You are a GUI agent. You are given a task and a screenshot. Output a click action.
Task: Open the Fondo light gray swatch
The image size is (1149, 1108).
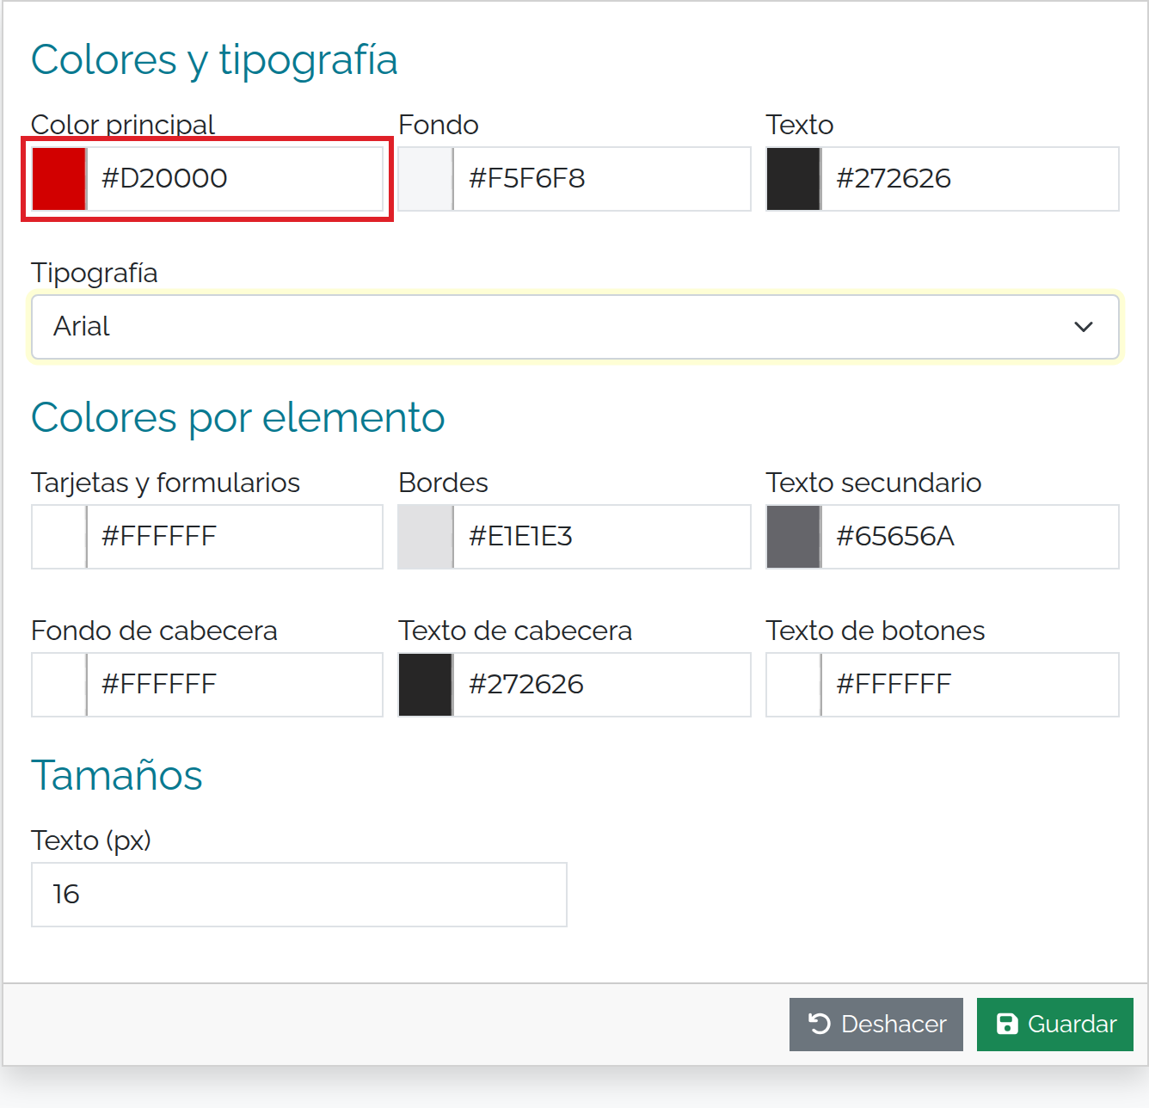[x=426, y=179]
